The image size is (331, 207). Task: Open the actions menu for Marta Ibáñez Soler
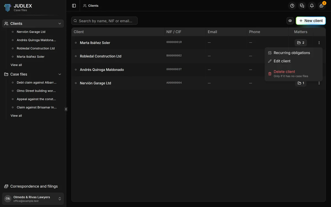[319, 43]
